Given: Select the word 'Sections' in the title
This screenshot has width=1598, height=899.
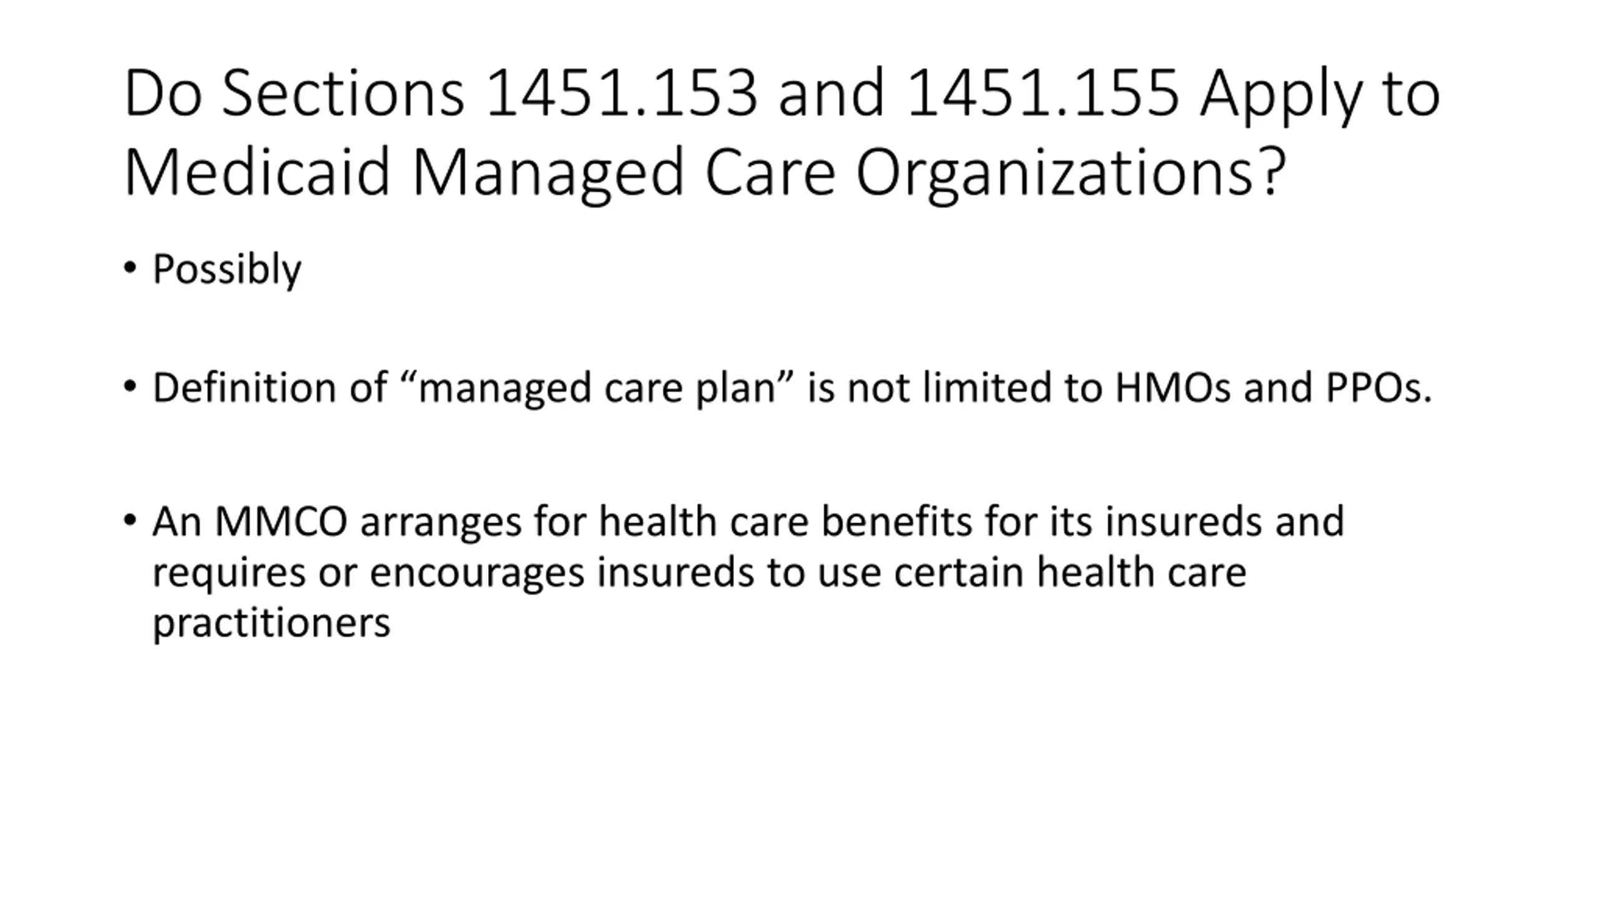Looking at the screenshot, I should (343, 94).
